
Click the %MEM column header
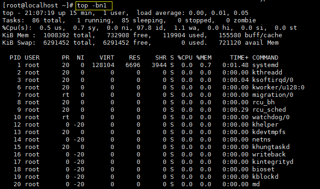point(204,57)
